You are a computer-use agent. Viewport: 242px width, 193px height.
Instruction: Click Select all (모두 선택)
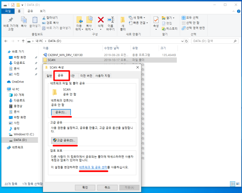(190, 18)
